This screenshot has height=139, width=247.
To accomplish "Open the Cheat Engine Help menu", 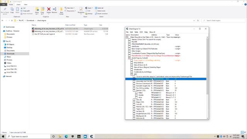I will 146,32.
